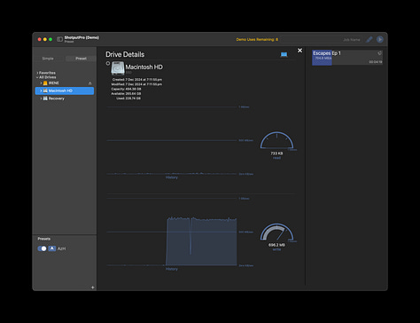
Task: Click the Macintosh HD sidebar drive icon
Action: [x=45, y=91]
